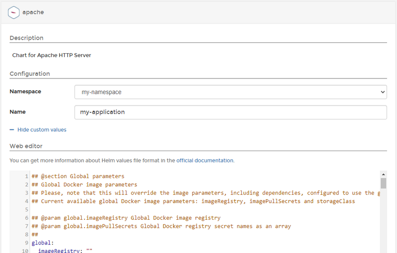Click the empty line 5 in the editor
Screen dimensions: 397x253
pos(135,209)
